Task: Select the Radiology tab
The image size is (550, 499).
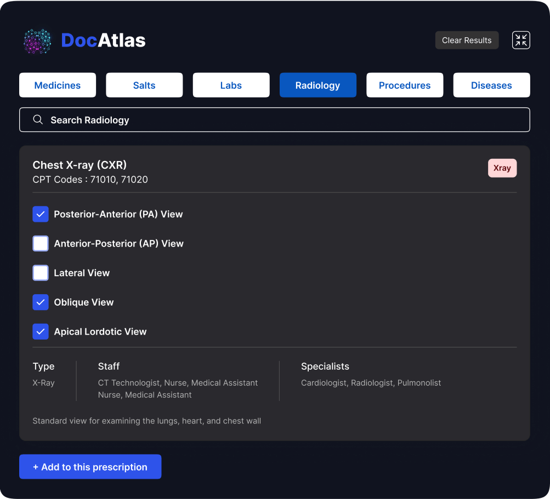Action: tap(317, 85)
